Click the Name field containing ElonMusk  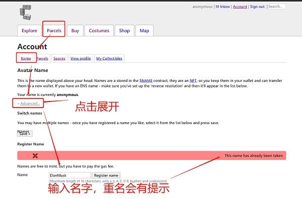click(x=70, y=175)
